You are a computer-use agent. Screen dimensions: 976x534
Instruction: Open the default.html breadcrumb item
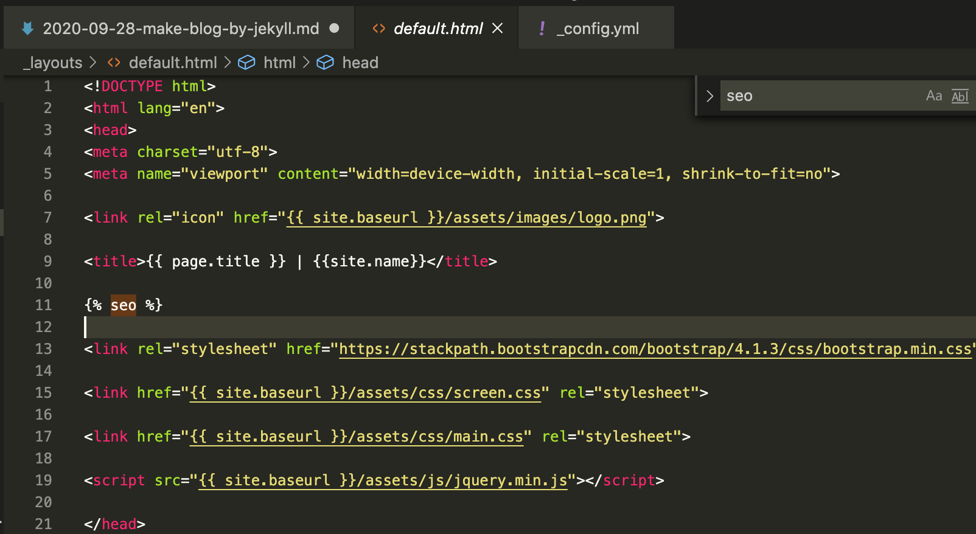click(x=173, y=63)
